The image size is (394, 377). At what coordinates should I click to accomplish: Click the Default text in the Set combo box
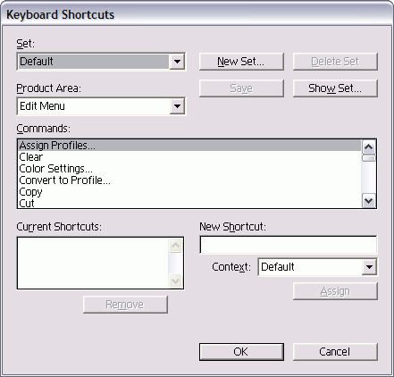point(37,62)
